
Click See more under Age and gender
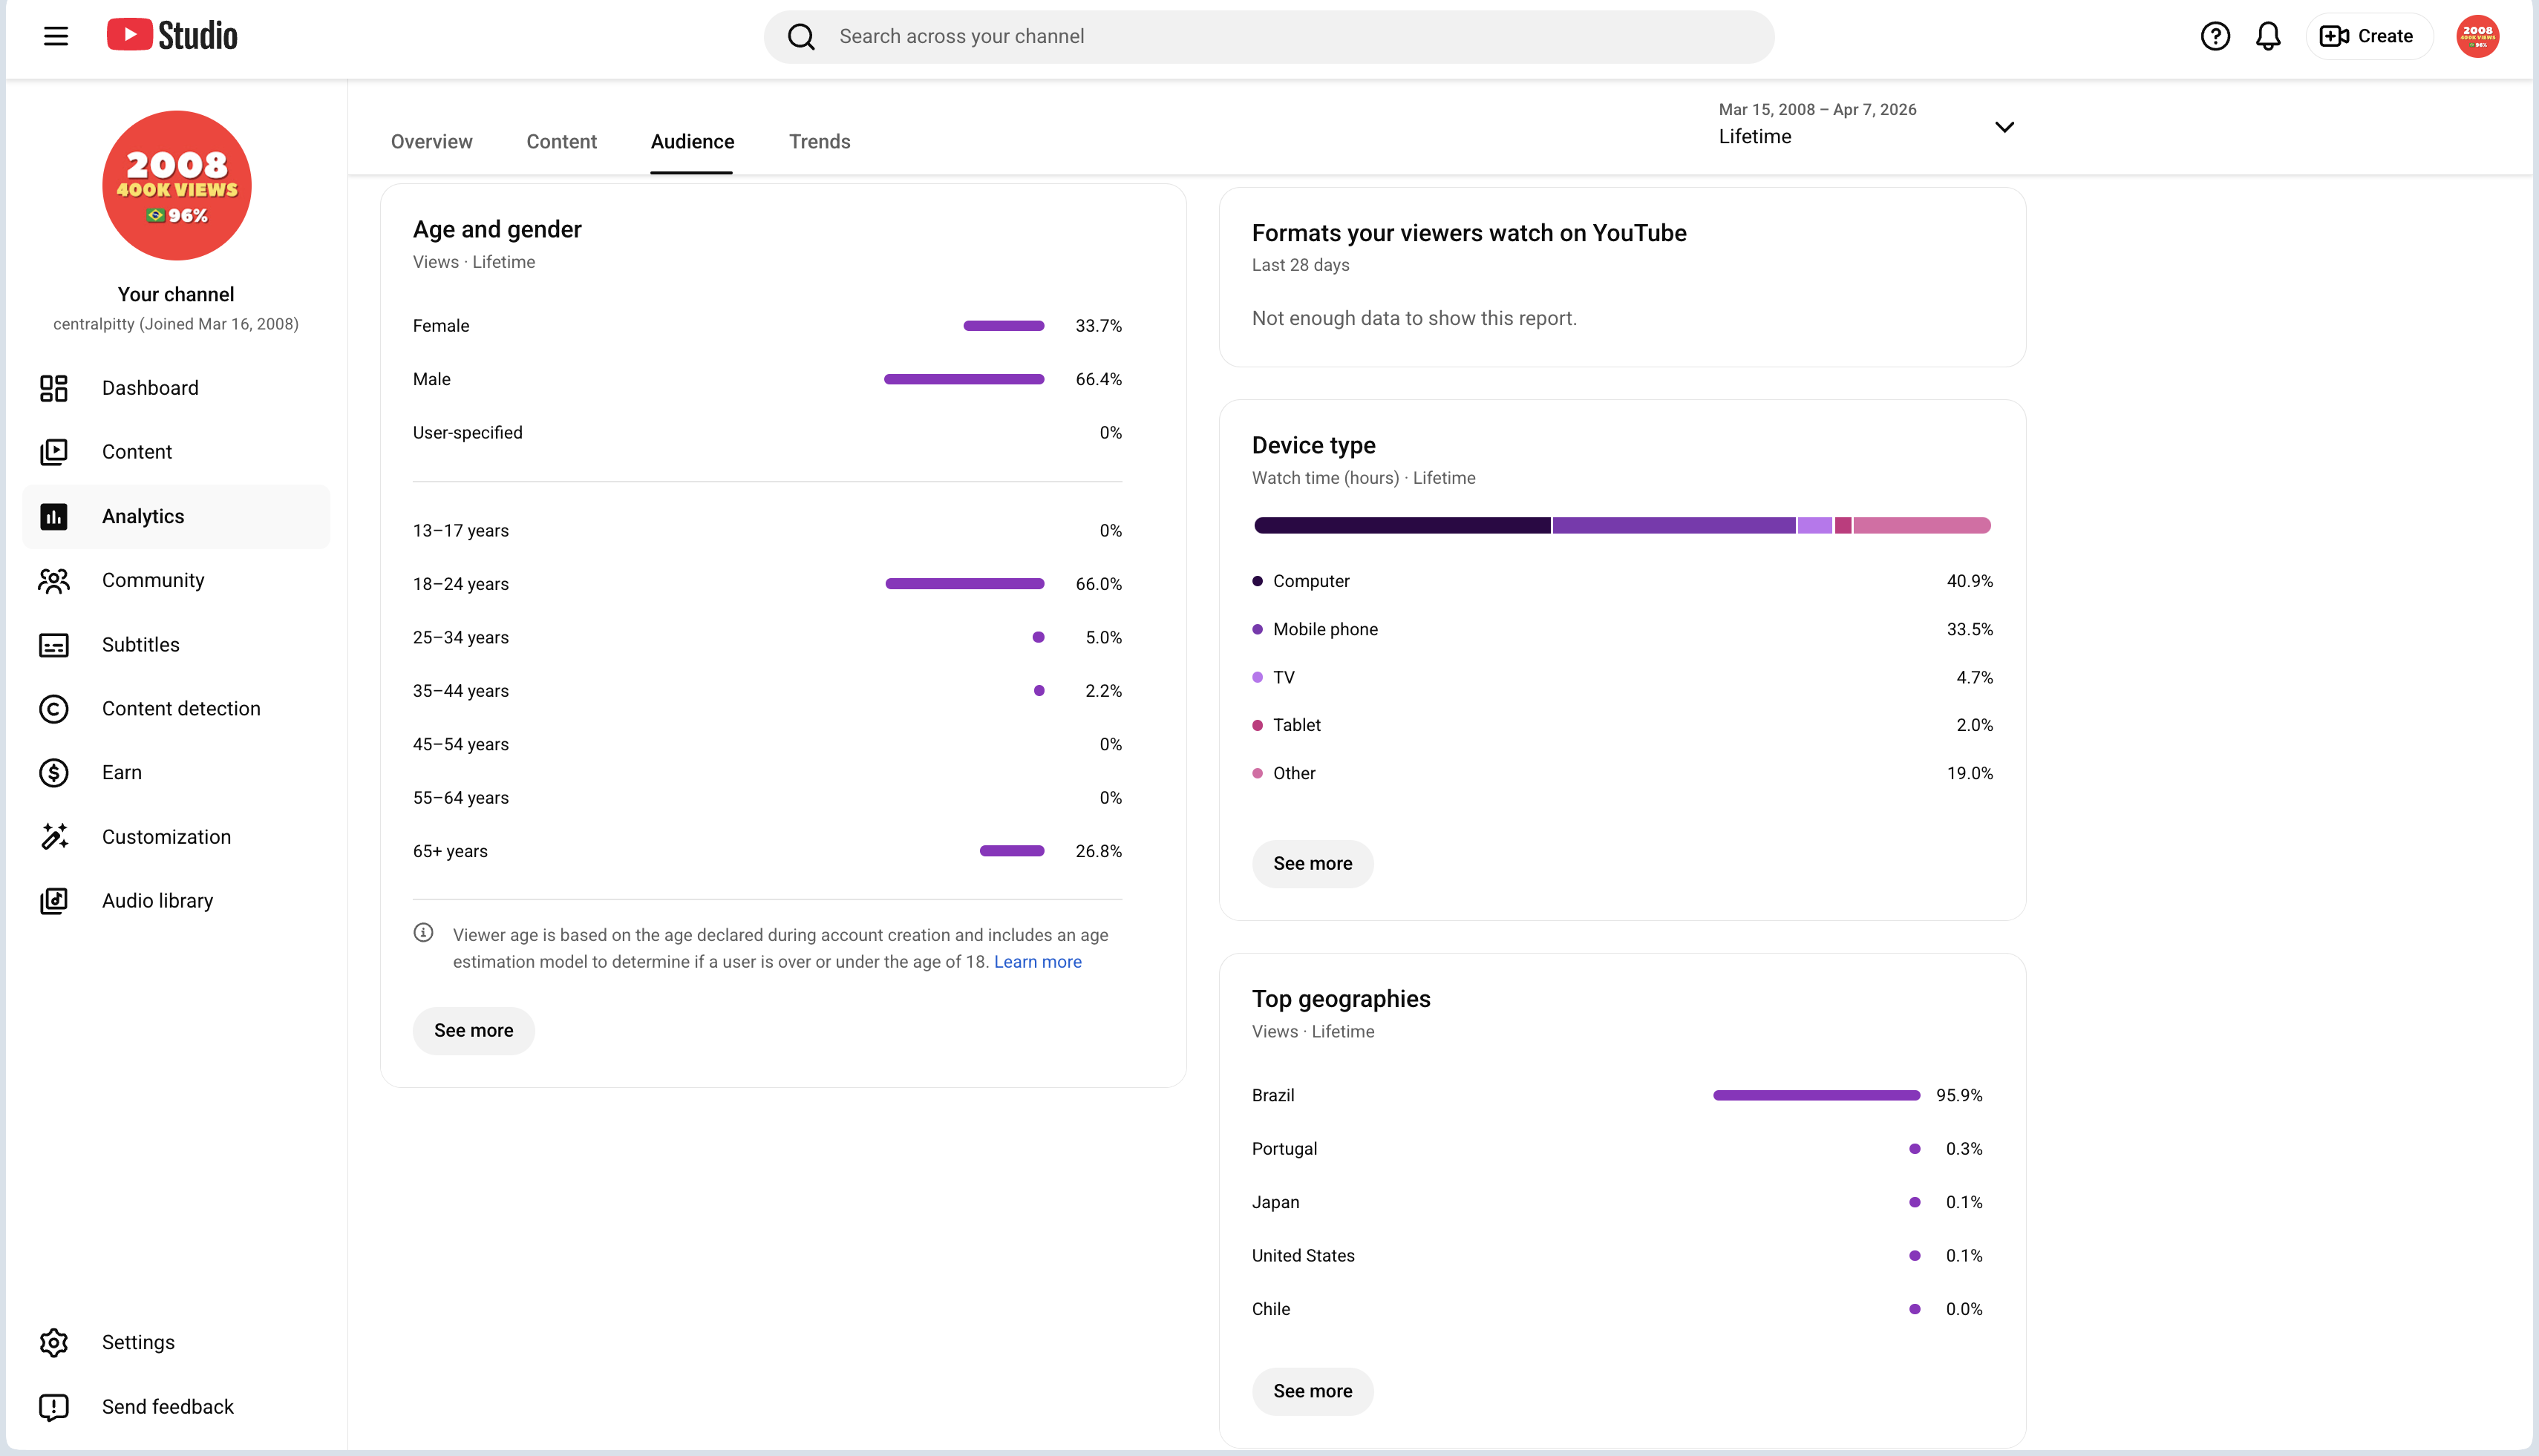tap(473, 1031)
